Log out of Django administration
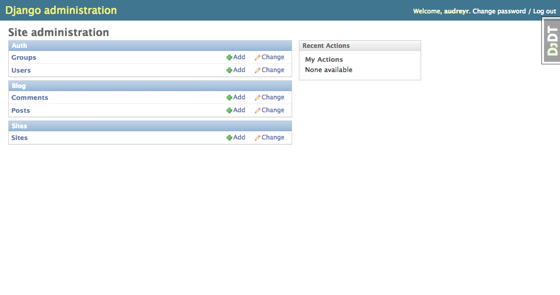This screenshot has height=295, width=560. coord(545,11)
